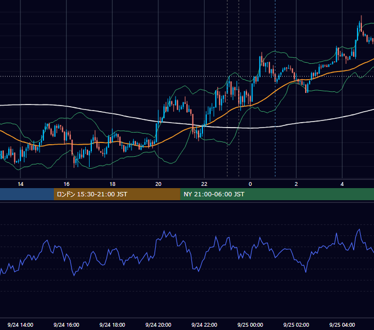The width and height of the screenshot is (374, 330).
Task: Click the 9/24 18:00 time label
Action: pyautogui.click(x=112, y=324)
